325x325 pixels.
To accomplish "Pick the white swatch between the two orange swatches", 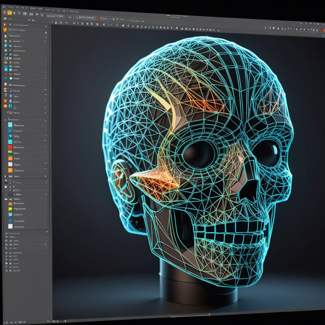I will [x=10, y=164].
